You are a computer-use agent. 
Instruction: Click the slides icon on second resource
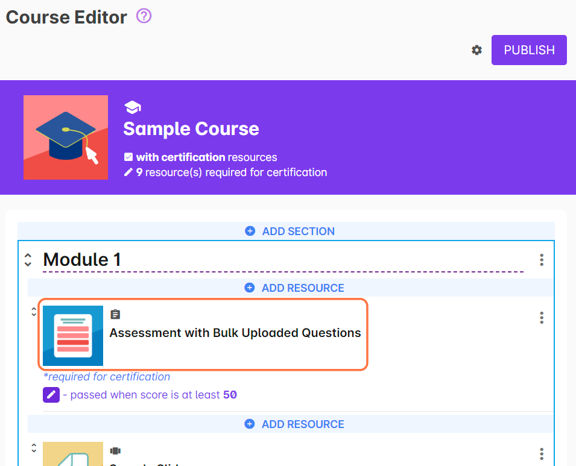(115, 450)
